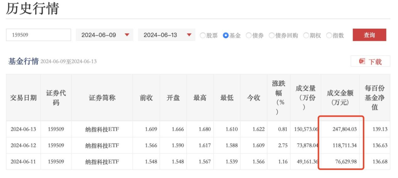Click code 159509 in the 2024-06-13 row
Screen dimensions: 398x178
[x=56, y=129]
